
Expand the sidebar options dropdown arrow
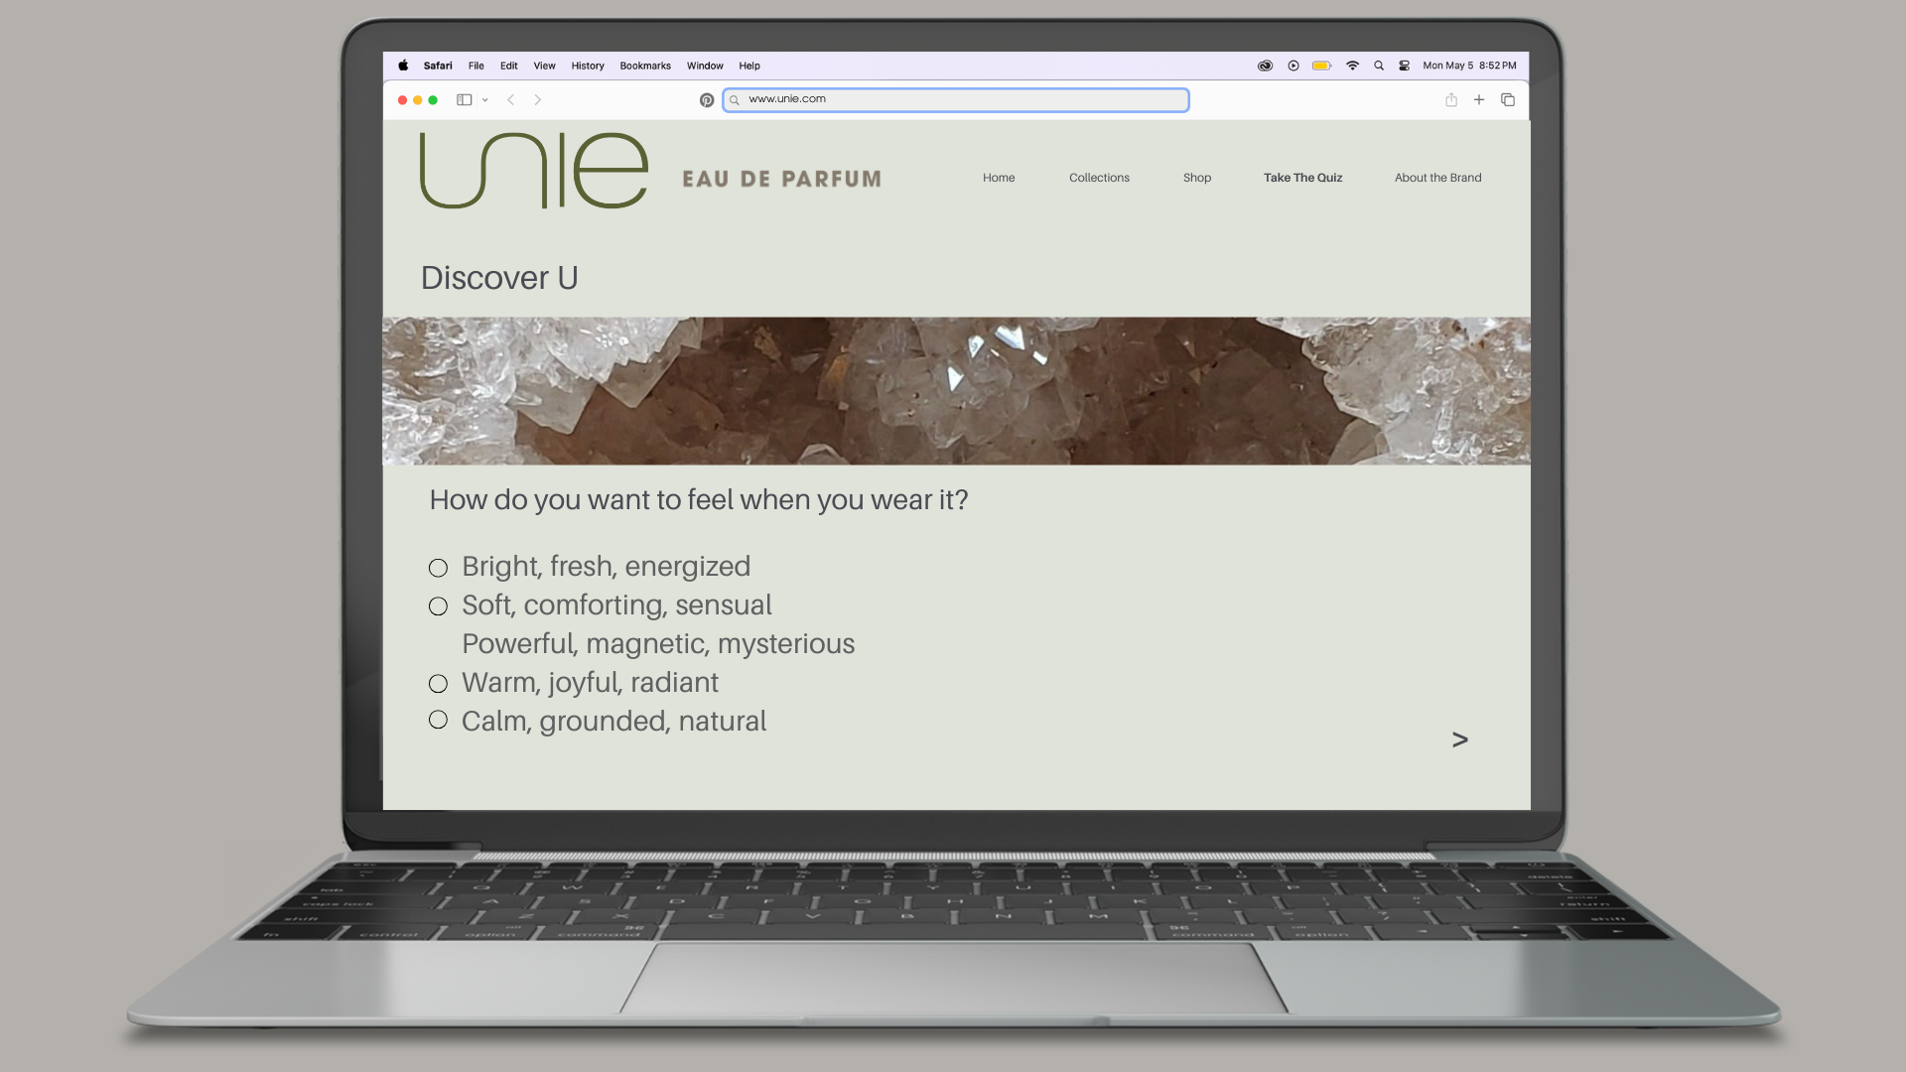click(x=485, y=100)
